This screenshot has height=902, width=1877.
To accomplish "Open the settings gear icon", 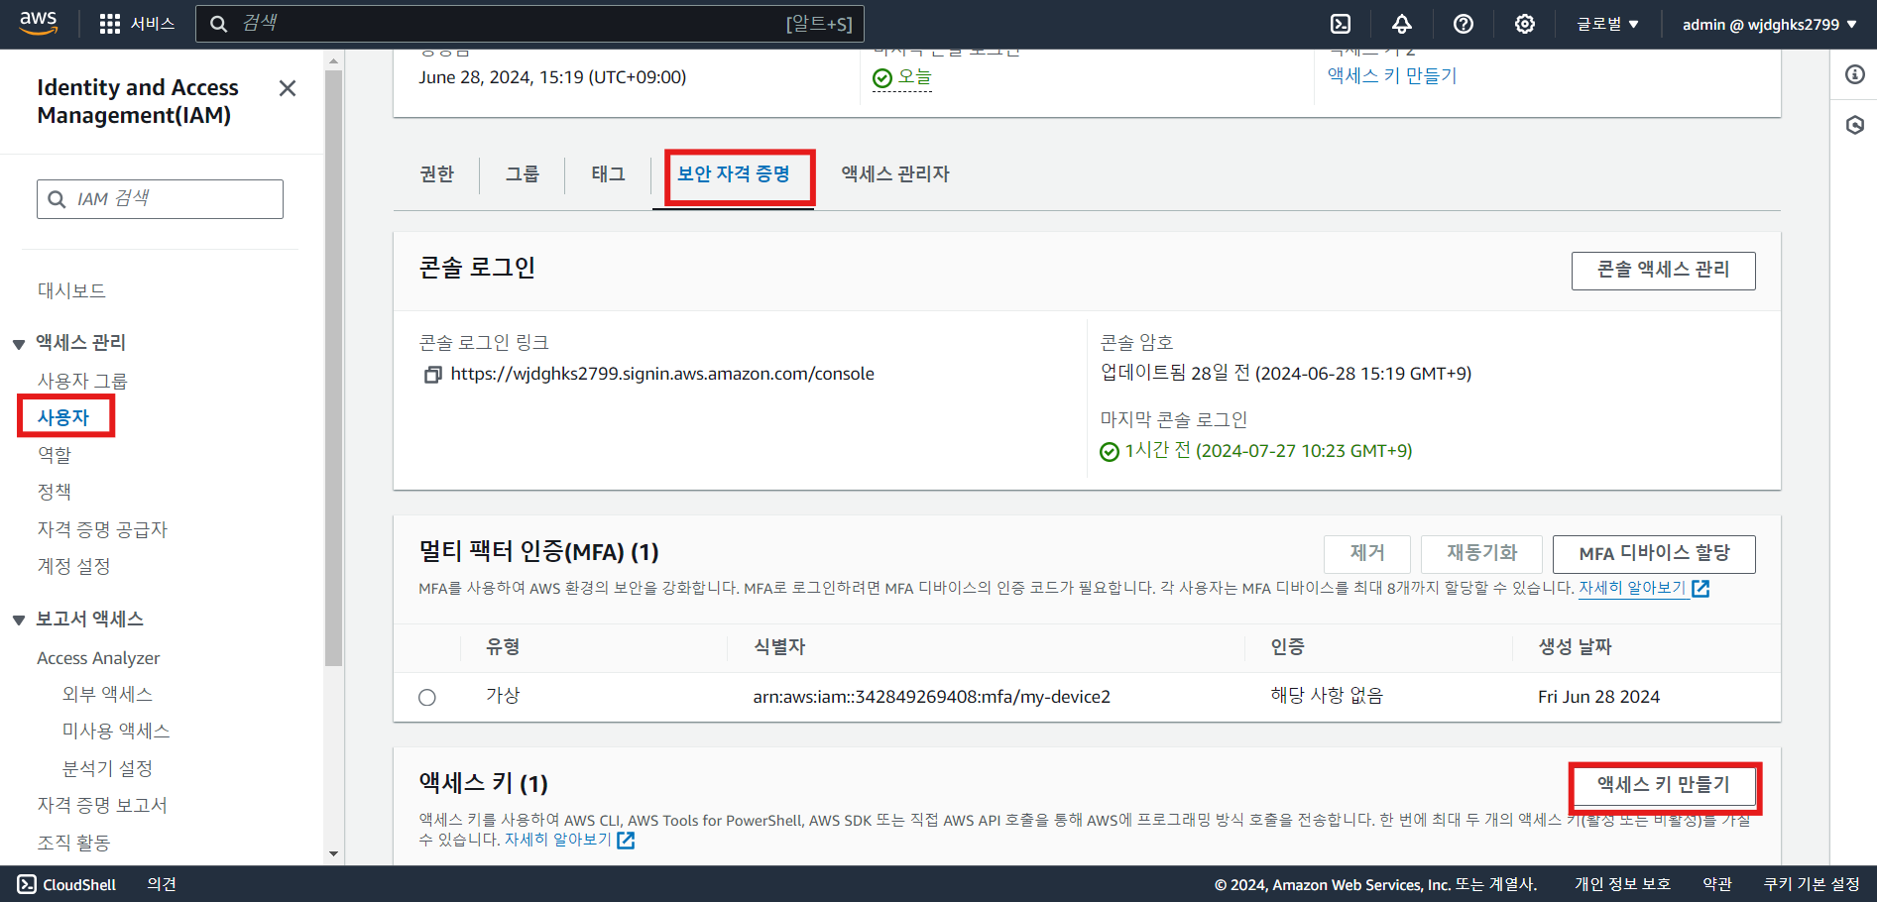I will coord(1525,24).
